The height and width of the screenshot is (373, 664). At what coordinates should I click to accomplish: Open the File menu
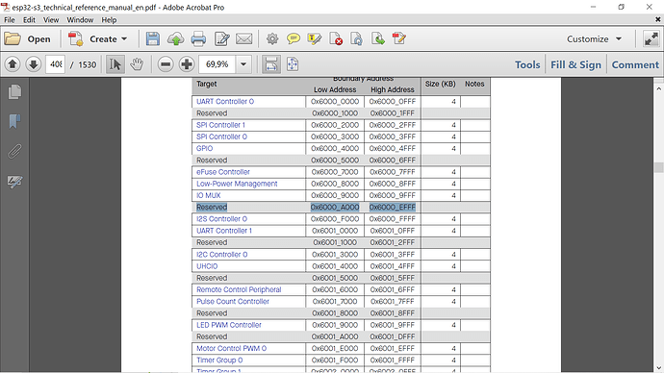pyautogui.click(x=10, y=20)
